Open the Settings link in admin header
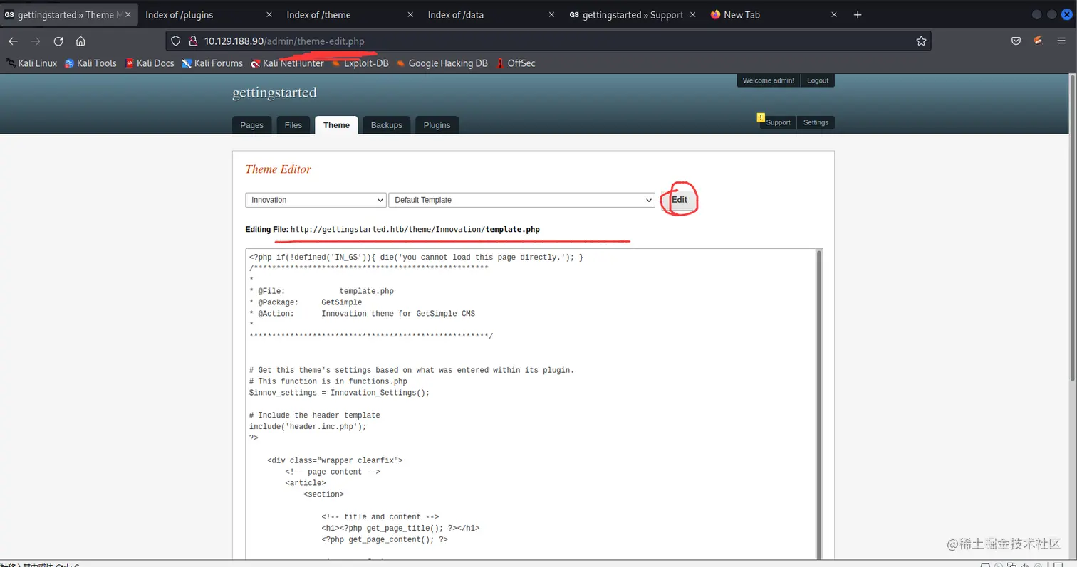1077x567 pixels. 816,122
